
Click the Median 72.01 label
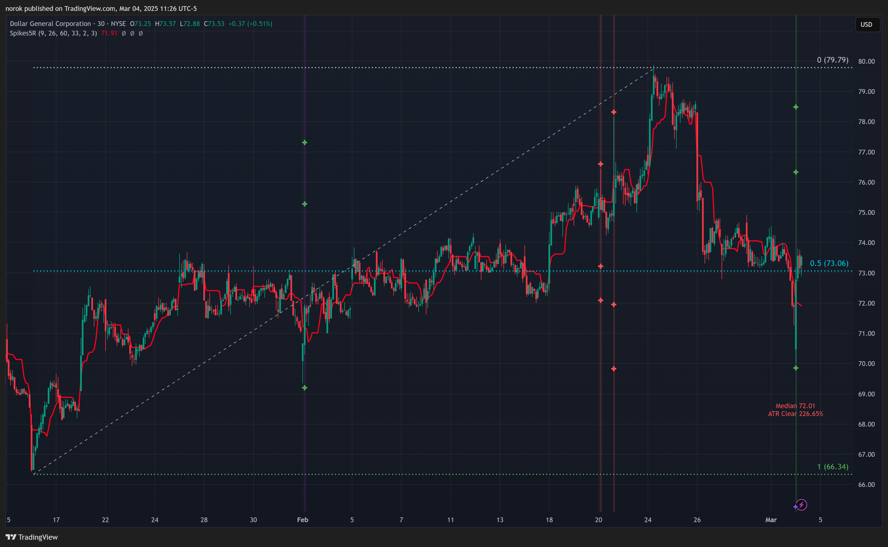click(795, 406)
